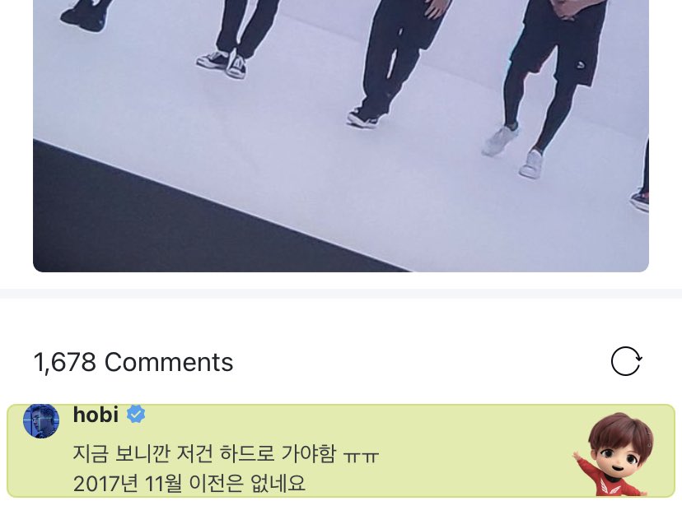Tap the partially visible shoe at photo's right edge
This screenshot has height=515, width=682.
[640, 201]
